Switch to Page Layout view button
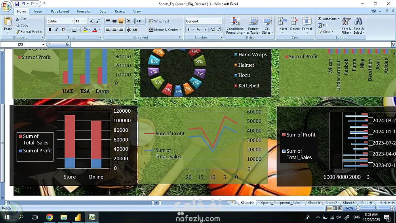Viewport: 396px width, 223px height. [x=335, y=208]
